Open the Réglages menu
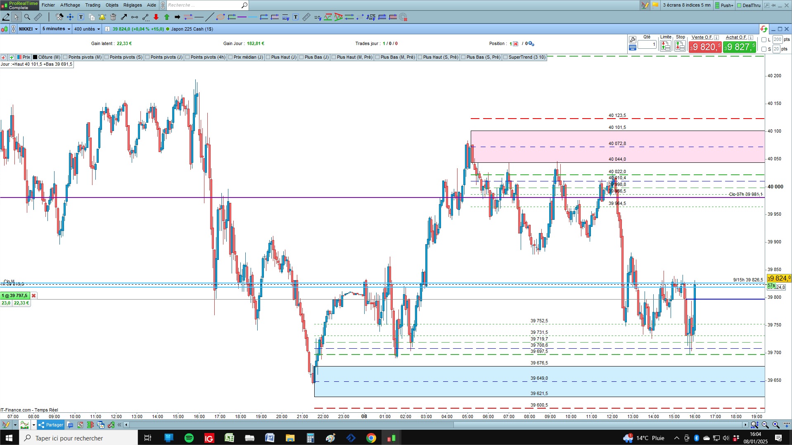The image size is (792, 445). (x=133, y=5)
